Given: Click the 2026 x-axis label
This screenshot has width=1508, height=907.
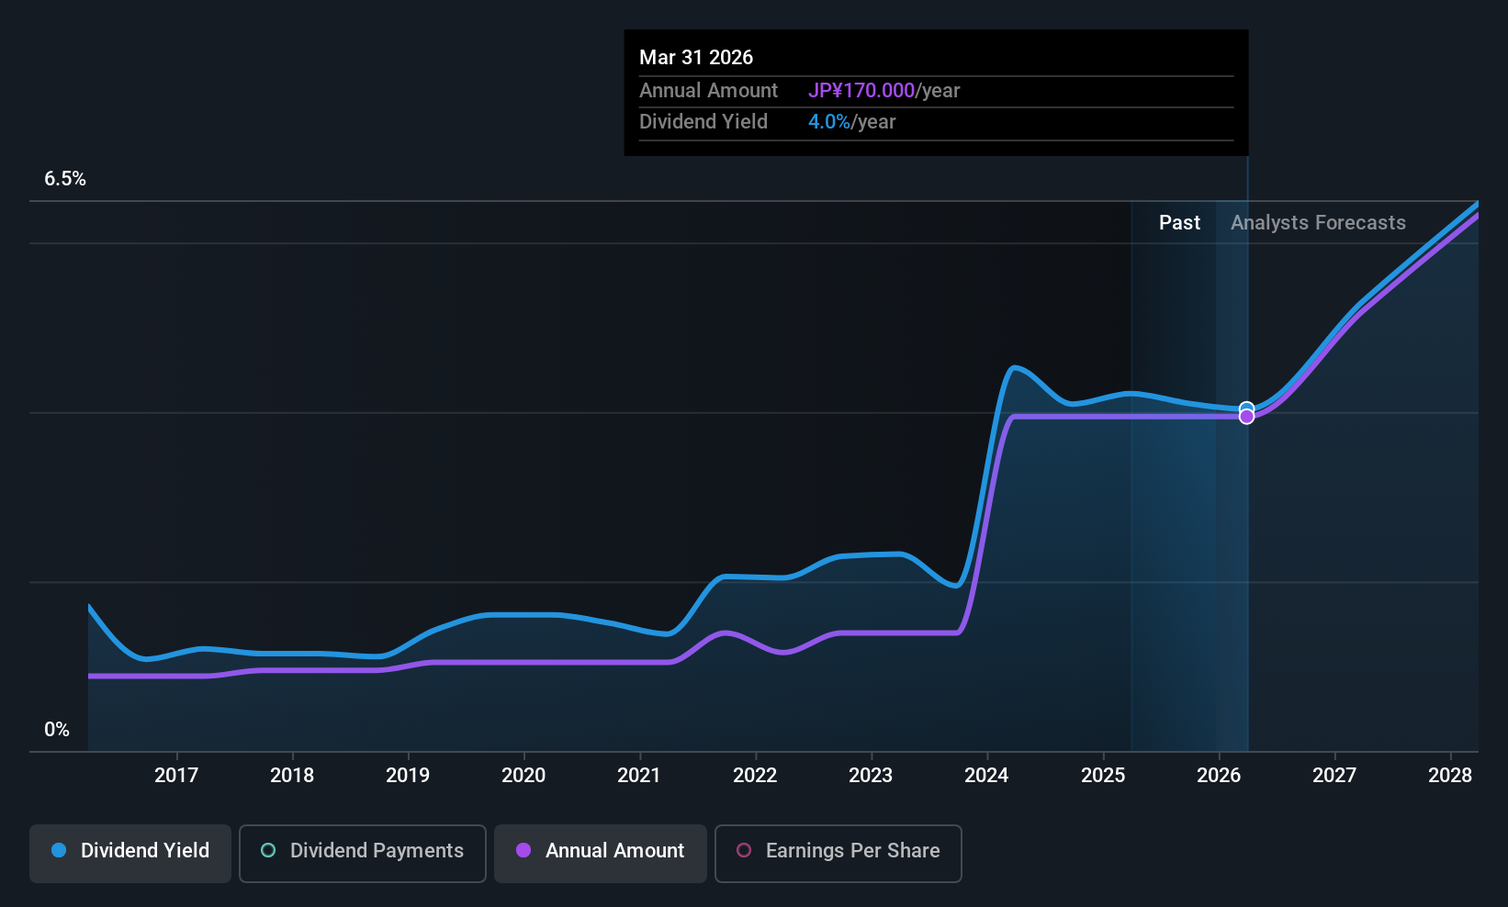Looking at the screenshot, I should tap(1219, 776).
